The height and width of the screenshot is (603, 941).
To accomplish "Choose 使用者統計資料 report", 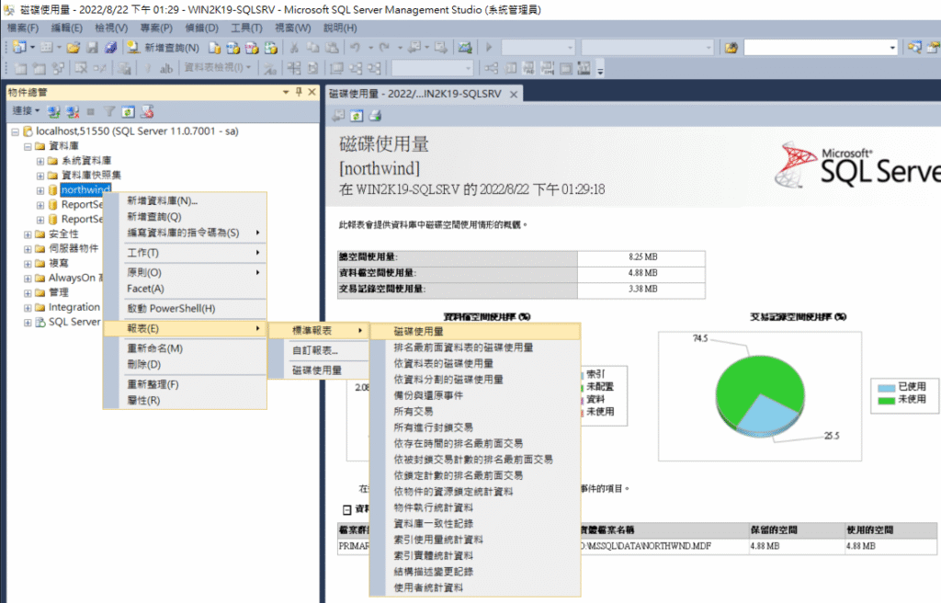I will pyautogui.click(x=475, y=588).
